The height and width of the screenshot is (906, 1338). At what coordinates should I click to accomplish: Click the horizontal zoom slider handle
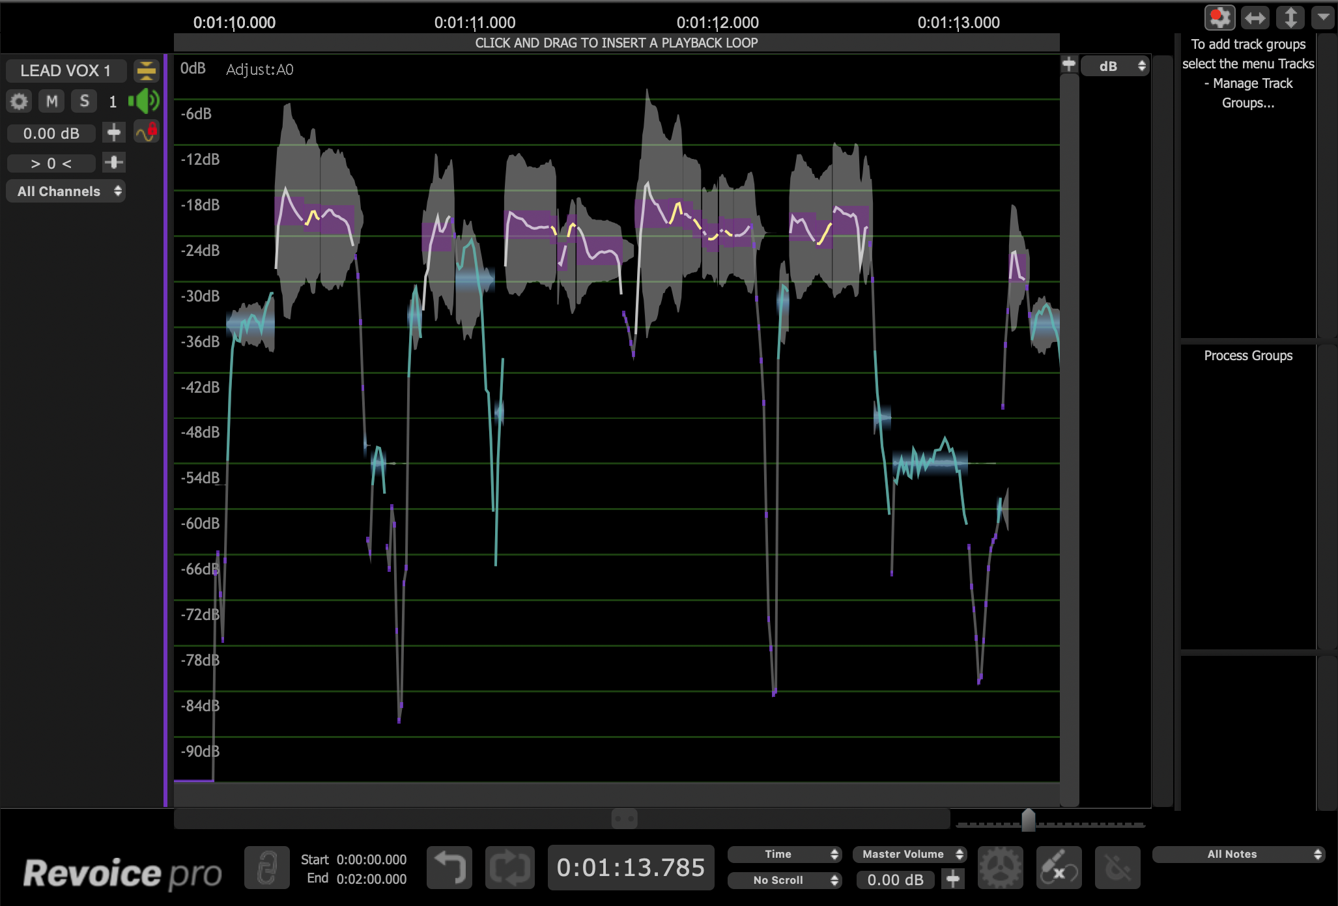(1028, 820)
